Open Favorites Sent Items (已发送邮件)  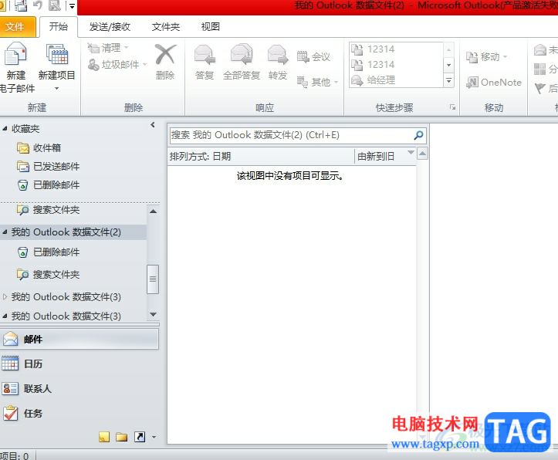pyautogui.click(x=49, y=166)
